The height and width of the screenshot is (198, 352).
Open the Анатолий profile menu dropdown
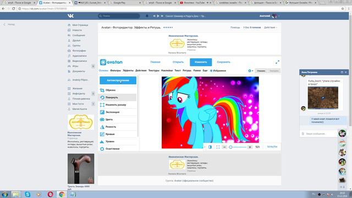[x=269, y=16]
